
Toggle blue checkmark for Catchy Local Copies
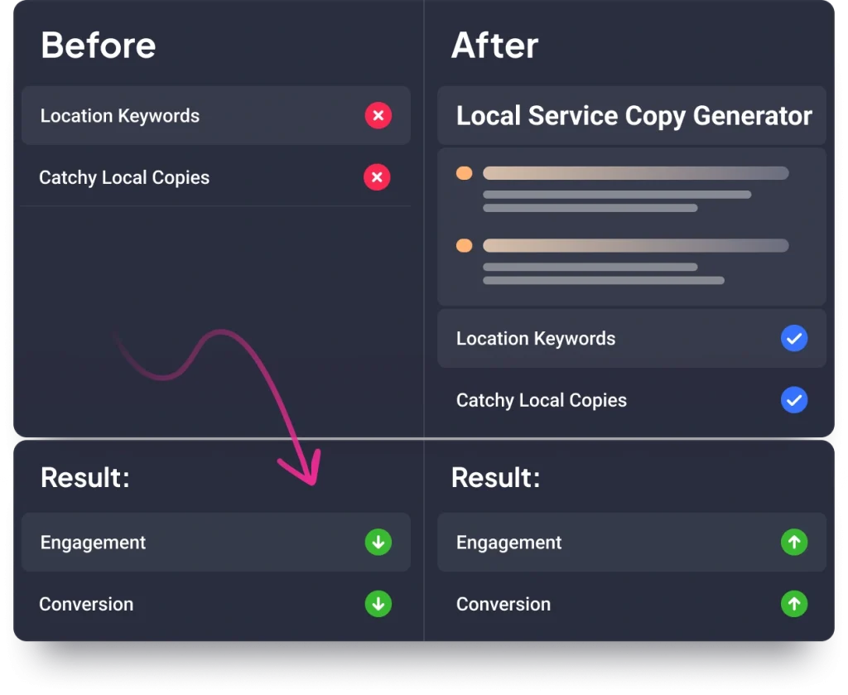[793, 400]
